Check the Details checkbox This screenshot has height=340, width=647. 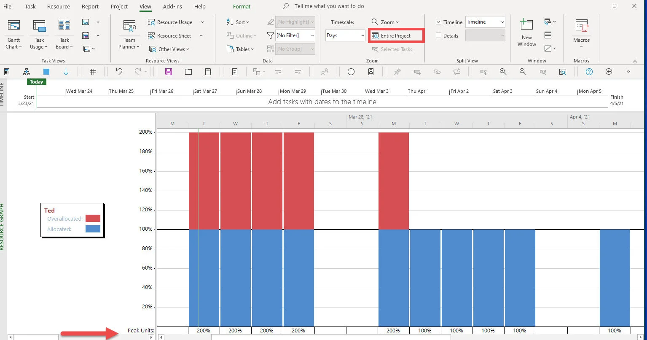tap(438, 35)
